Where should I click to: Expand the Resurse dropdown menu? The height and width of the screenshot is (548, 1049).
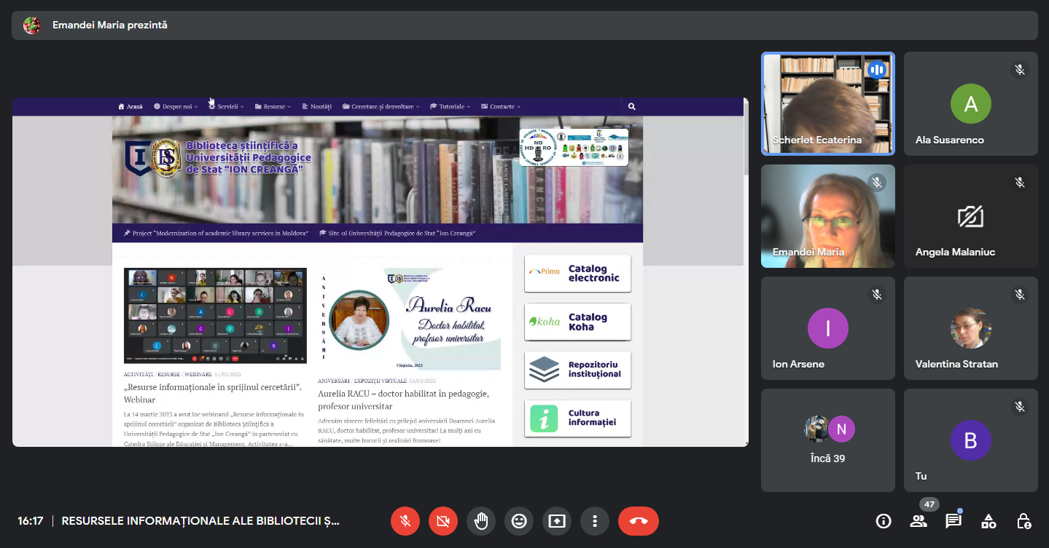coord(273,107)
